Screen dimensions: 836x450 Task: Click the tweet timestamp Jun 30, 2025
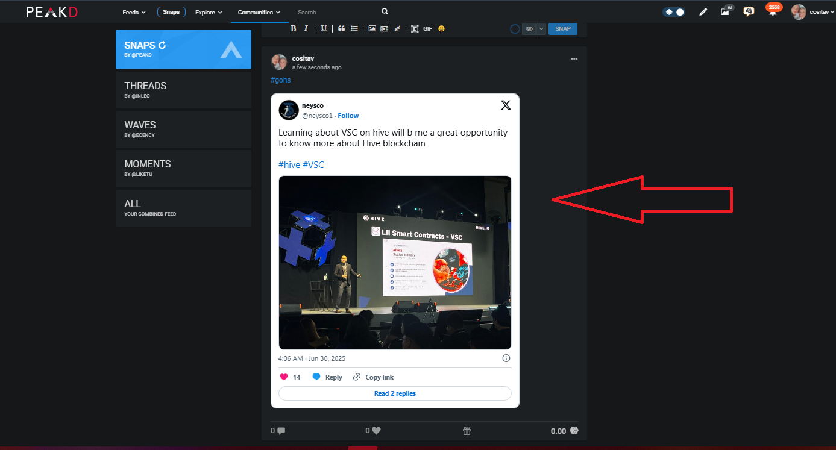click(312, 358)
